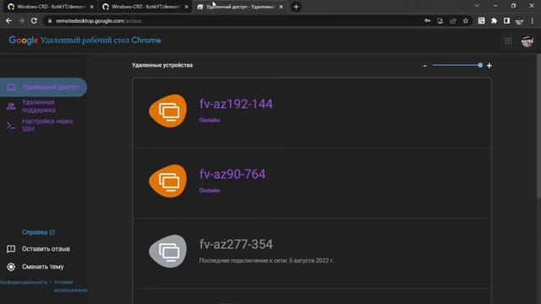The width and height of the screenshot is (541, 304).
Task: Toggle the browser side panel icon
Action: pyautogui.click(x=506, y=20)
